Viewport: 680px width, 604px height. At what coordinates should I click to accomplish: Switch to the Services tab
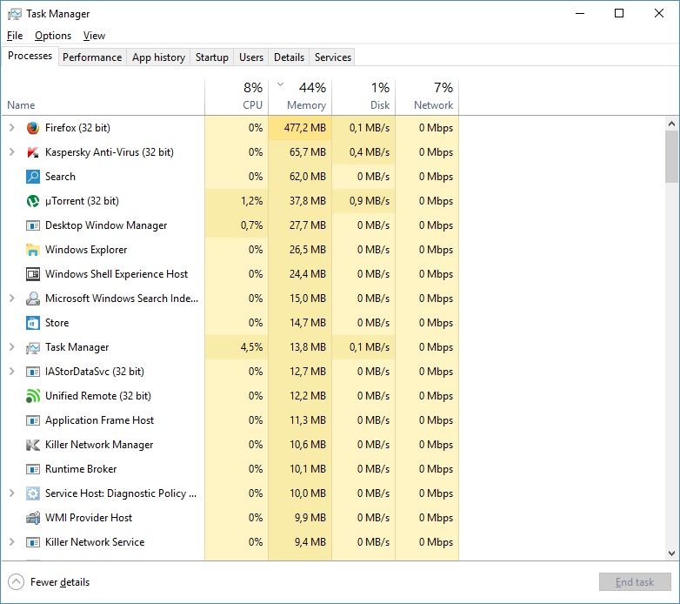(x=333, y=57)
